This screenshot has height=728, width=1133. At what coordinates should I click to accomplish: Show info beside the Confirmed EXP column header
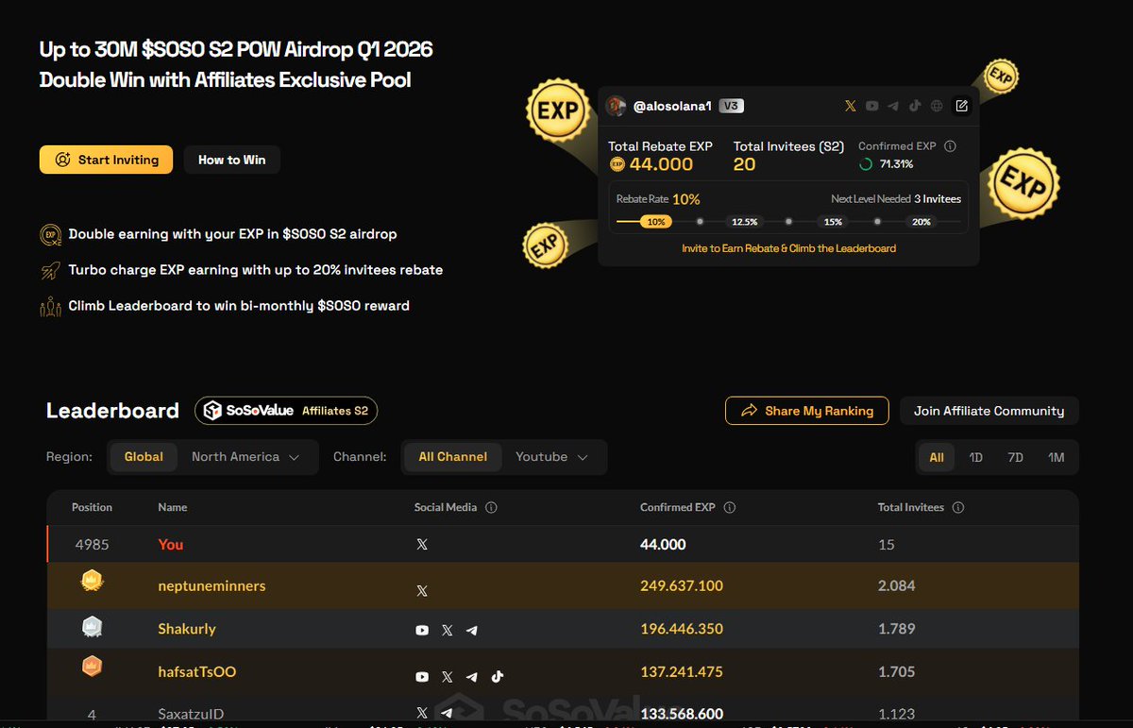(x=729, y=507)
